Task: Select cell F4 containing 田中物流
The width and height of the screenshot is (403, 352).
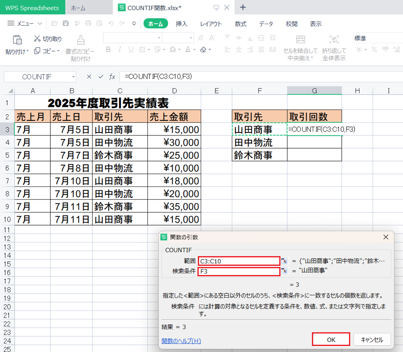Action: (x=260, y=142)
